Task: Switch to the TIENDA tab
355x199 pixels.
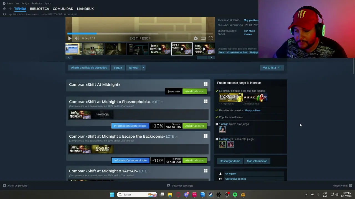Action: 20,9
